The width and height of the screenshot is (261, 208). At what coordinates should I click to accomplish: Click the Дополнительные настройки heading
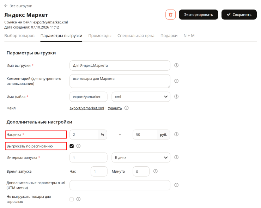[39, 122]
